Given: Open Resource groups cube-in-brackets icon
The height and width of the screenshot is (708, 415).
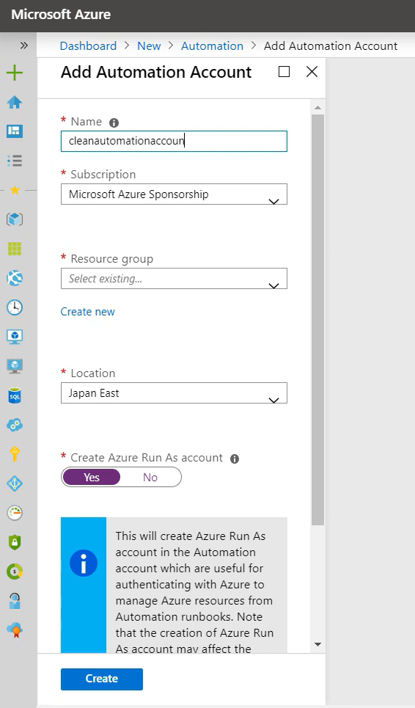Looking at the screenshot, I should click(x=15, y=219).
